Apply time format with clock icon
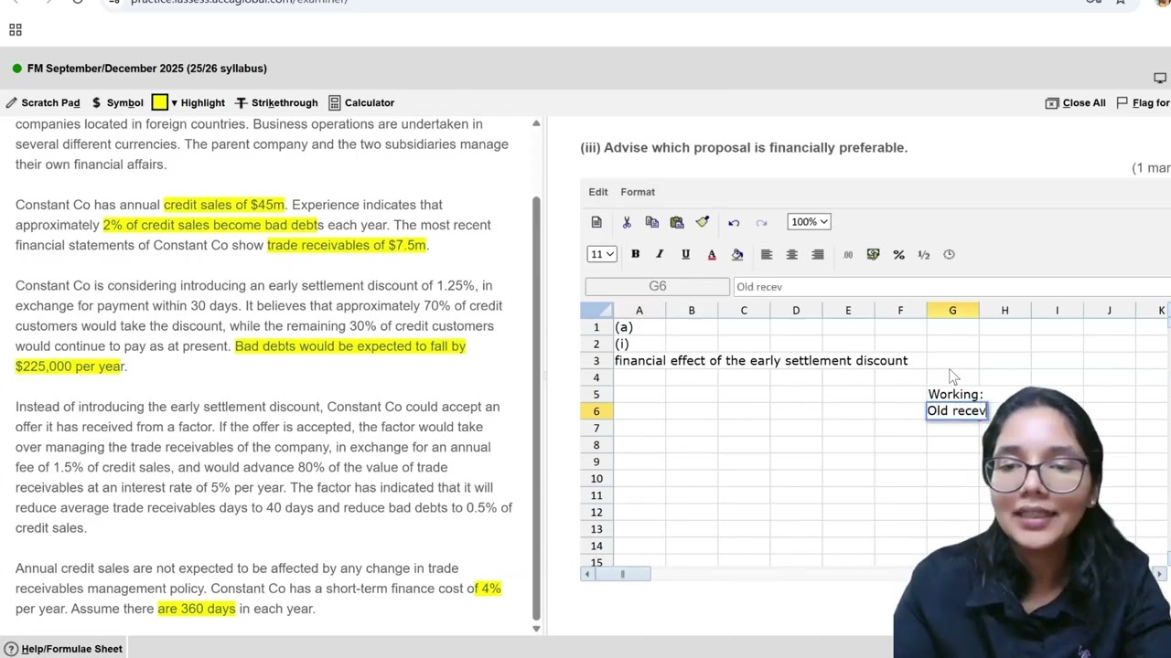Image resolution: width=1171 pixels, height=658 pixels. click(949, 254)
